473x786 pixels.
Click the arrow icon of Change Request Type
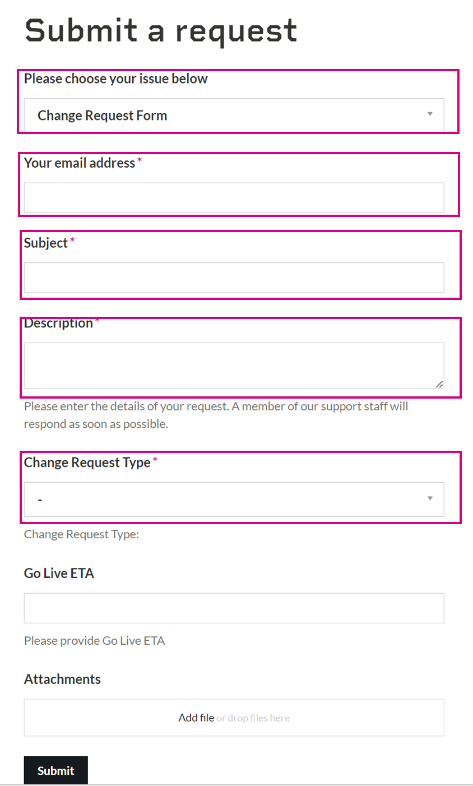coord(430,498)
